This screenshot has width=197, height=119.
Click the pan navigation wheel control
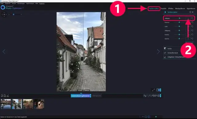pos(4,14)
